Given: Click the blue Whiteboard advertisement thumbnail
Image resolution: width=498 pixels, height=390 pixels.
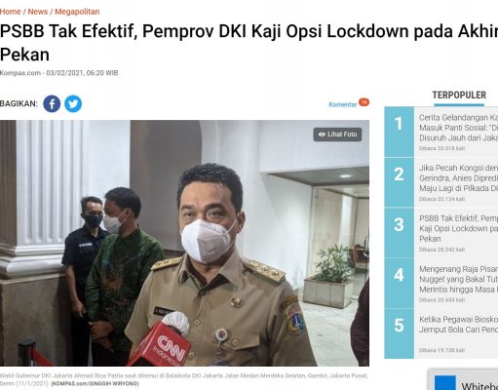Looking at the screenshot, I should (445, 383).
